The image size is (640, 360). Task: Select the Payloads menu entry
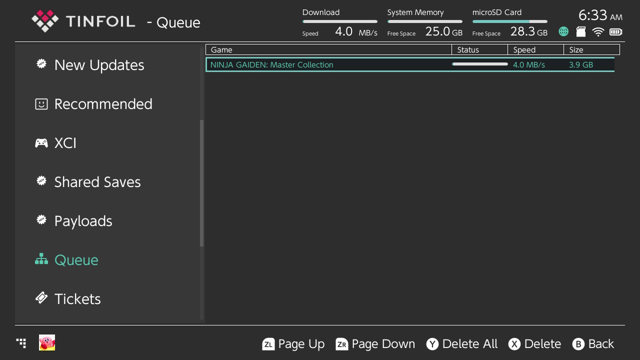[x=107, y=221]
